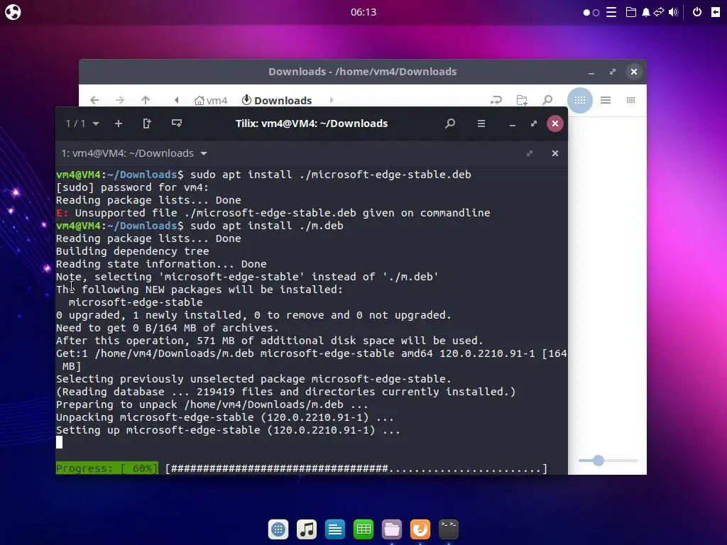Go forward in Downloads file manager
Image resolution: width=727 pixels, height=545 pixels.
click(120, 100)
